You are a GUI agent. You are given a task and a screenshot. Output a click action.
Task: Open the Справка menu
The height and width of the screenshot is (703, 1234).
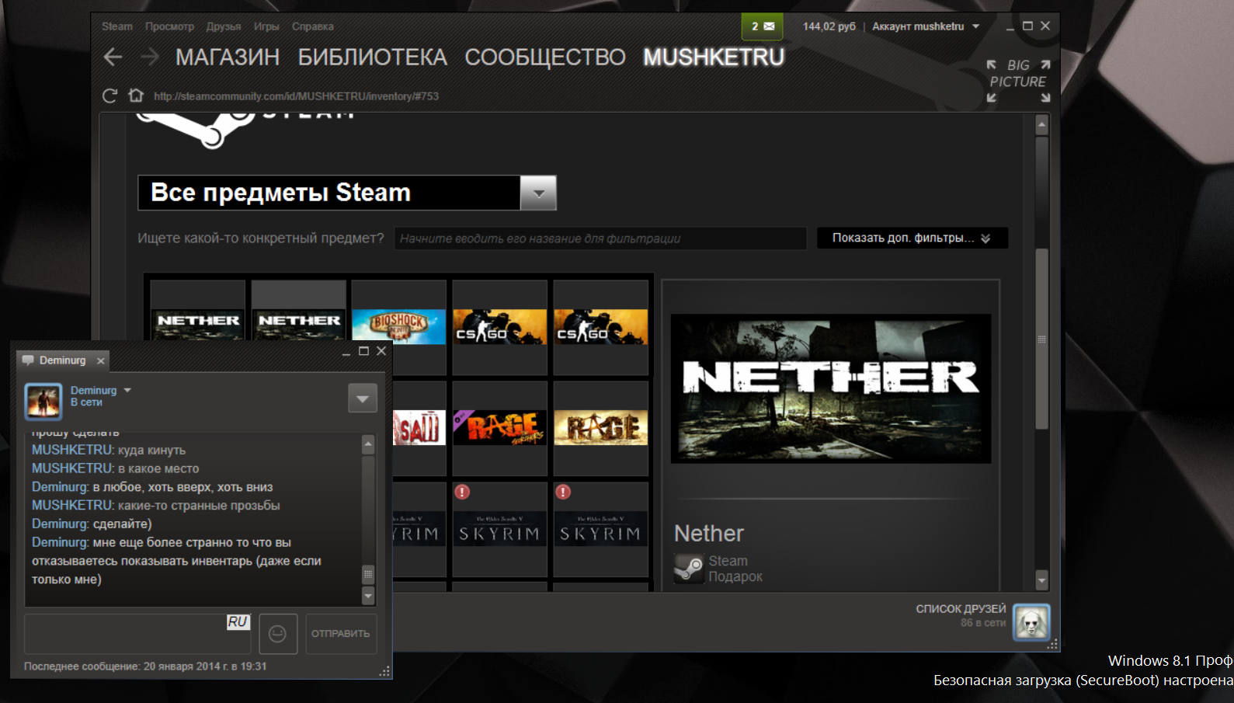tap(313, 26)
